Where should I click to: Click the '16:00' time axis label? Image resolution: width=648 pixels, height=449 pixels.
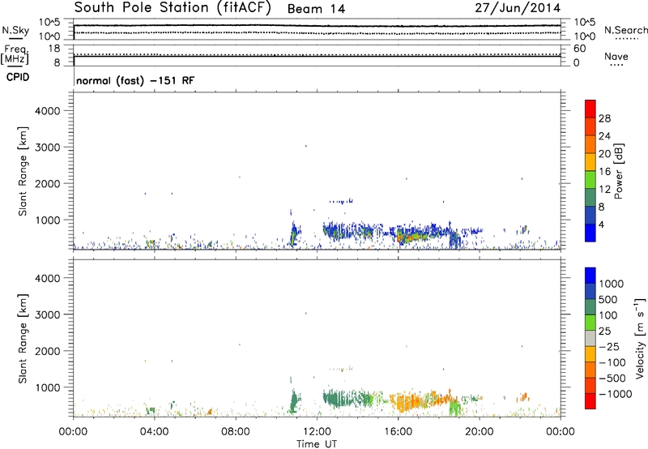(398, 432)
